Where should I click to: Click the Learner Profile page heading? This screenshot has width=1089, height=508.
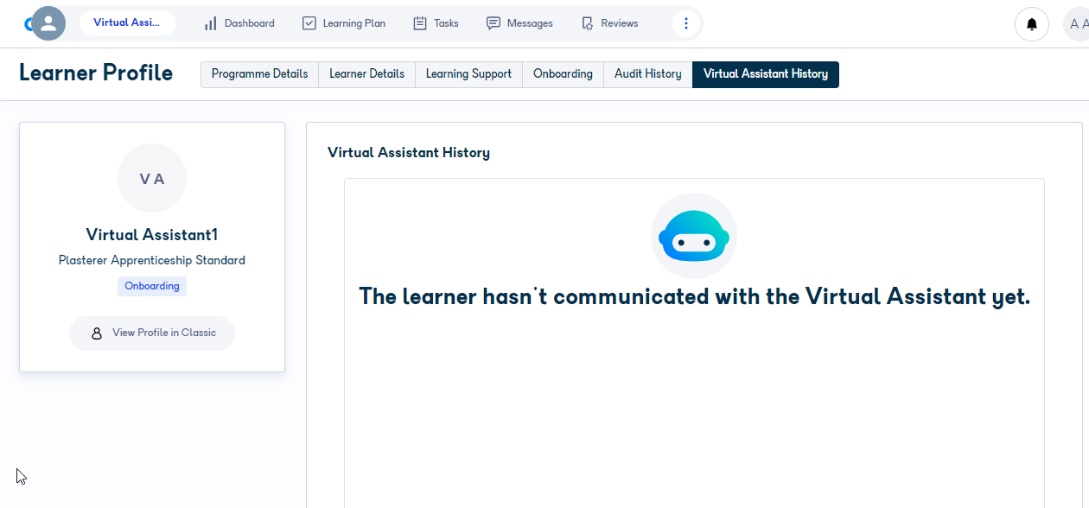[x=96, y=73]
